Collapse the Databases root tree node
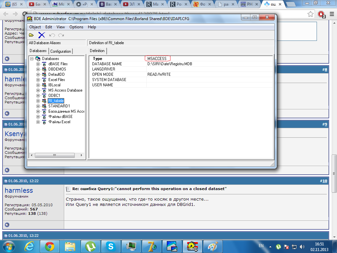The image size is (337, 253). (x=32, y=59)
